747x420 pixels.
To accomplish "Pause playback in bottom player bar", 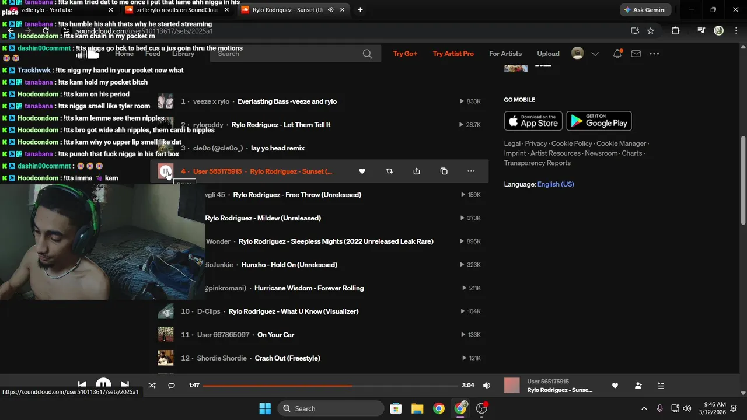I will [103, 384].
